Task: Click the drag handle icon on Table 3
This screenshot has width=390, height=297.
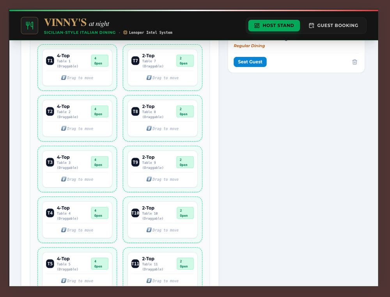Action: tap(64, 179)
